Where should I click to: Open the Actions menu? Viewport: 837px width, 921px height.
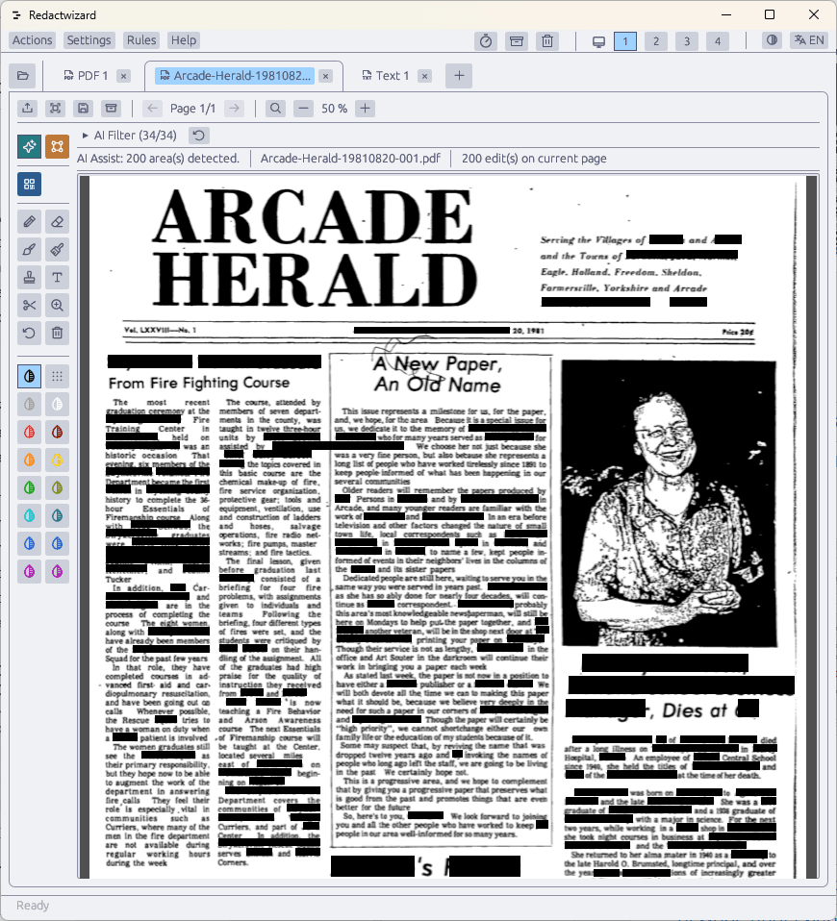[33, 40]
